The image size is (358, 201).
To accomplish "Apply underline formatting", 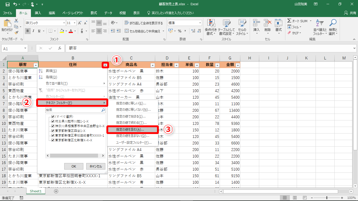I will point(39,31).
